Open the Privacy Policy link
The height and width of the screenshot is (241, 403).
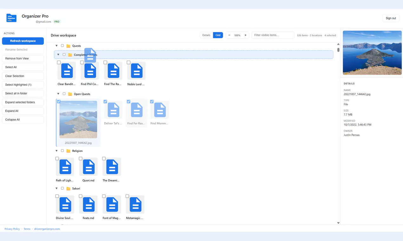point(12,229)
